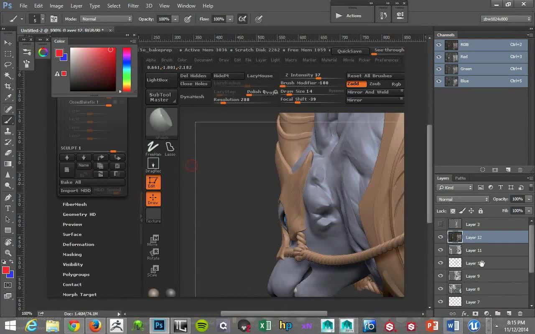Open layer blend mode Normal dropdown
This screenshot has width=535, height=334.
pos(463,199)
